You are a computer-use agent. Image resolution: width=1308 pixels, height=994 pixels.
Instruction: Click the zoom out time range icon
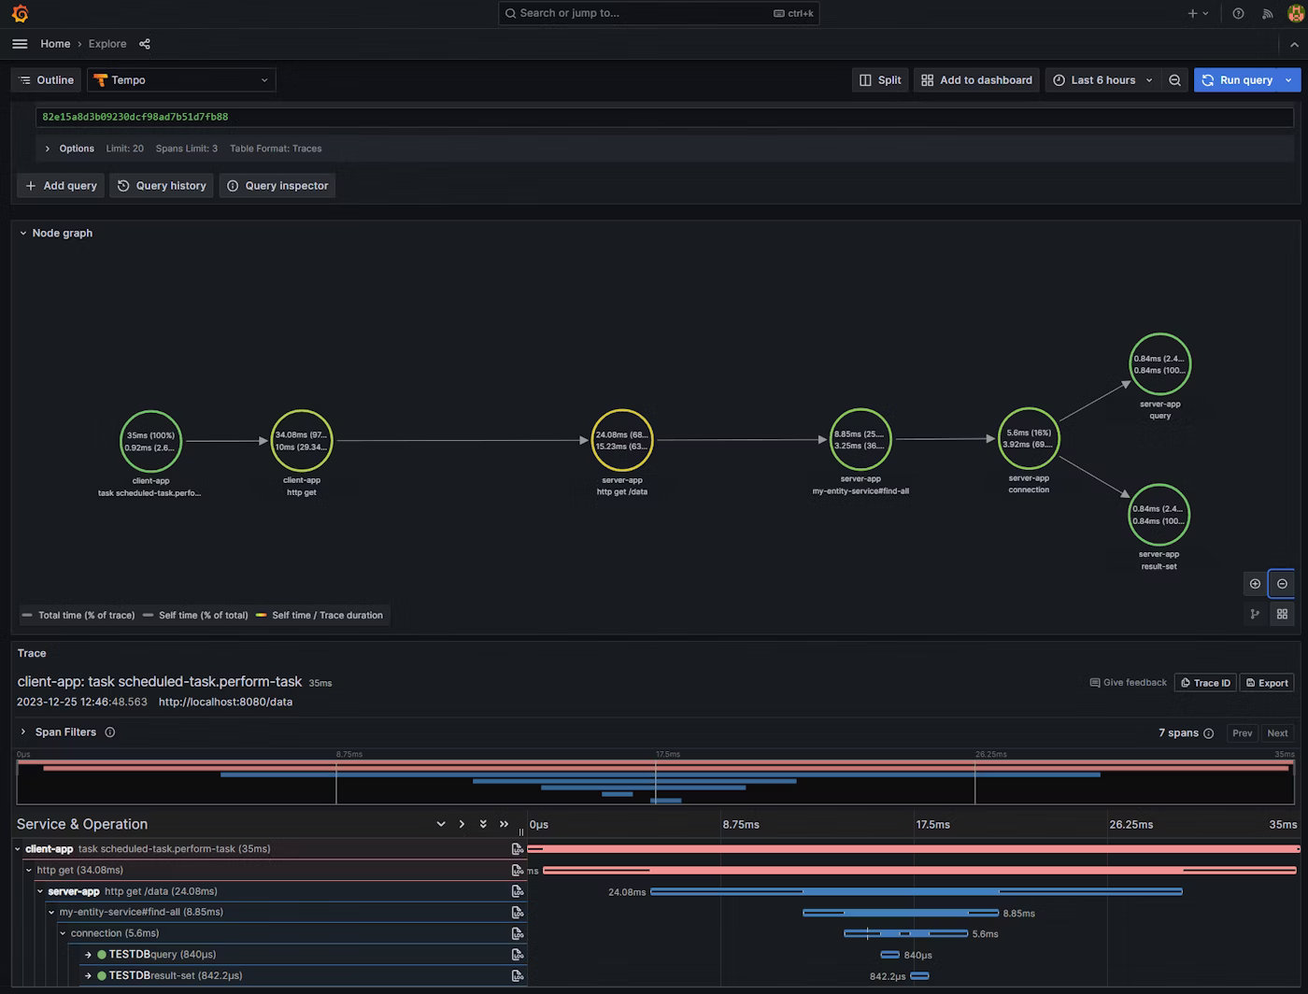click(x=1174, y=80)
